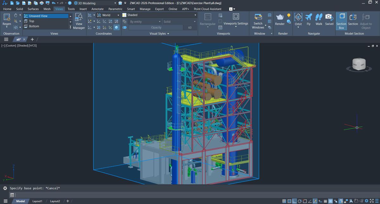This screenshot has height=204, width=380.
Task: Click the New file icon in quick access toolbar
Action: tap(12, 3)
